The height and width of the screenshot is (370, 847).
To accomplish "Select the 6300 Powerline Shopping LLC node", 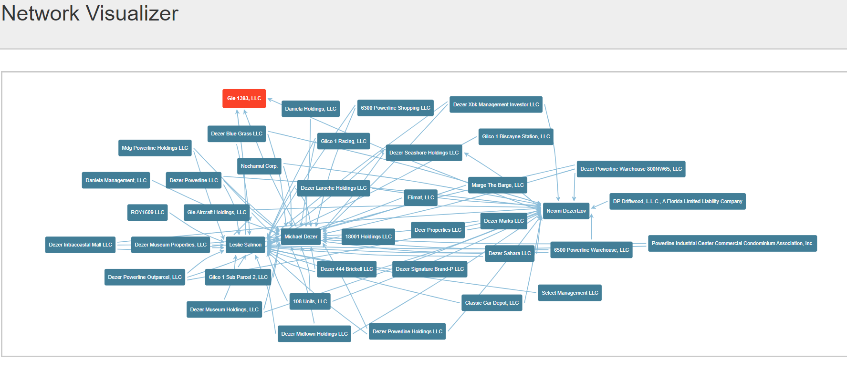I will point(396,108).
